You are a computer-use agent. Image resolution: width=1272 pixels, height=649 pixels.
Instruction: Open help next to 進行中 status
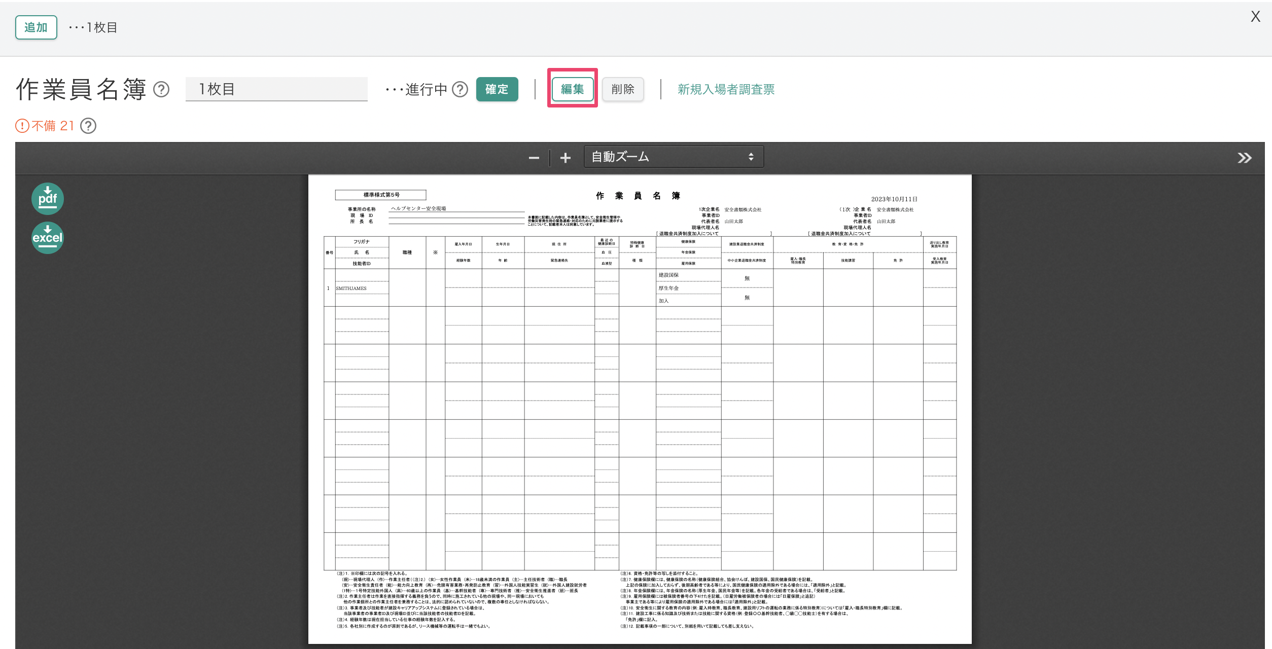coord(460,89)
